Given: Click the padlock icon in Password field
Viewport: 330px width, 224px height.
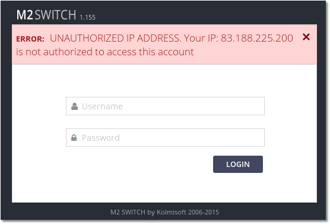Looking at the screenshot, I should (74, 138).
